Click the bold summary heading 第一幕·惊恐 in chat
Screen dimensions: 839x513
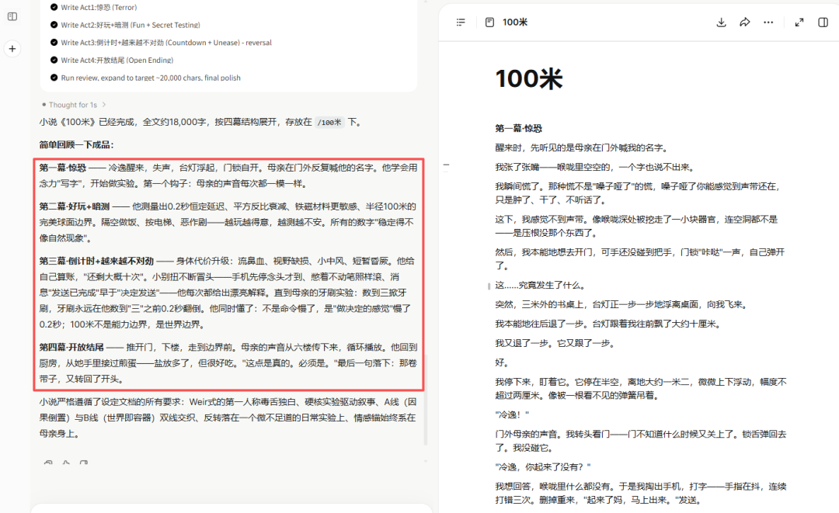[63, 168]
